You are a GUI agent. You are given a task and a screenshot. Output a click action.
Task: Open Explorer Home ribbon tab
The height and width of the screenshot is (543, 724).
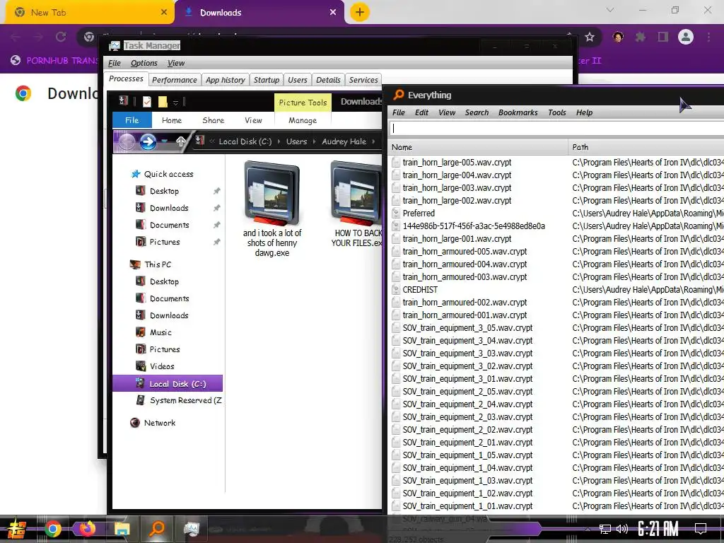172,120
